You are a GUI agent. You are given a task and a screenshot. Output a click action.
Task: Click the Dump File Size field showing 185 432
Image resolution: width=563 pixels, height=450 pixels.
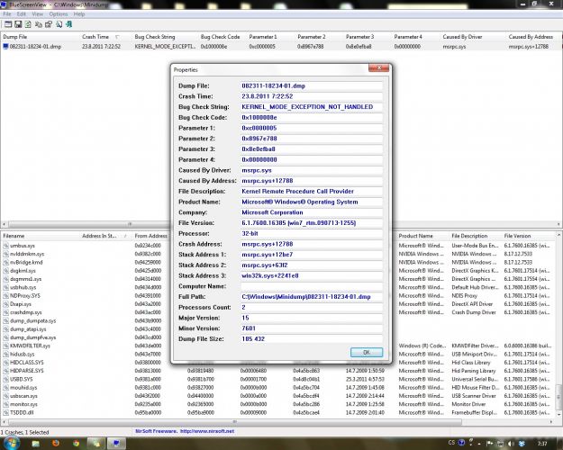[x=312, y=339]
